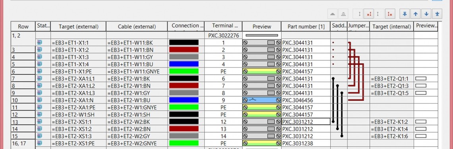Viewport: 453px width, 149px height.
Task: Click the red delete jumper left icon
Action: pos(368,13)
